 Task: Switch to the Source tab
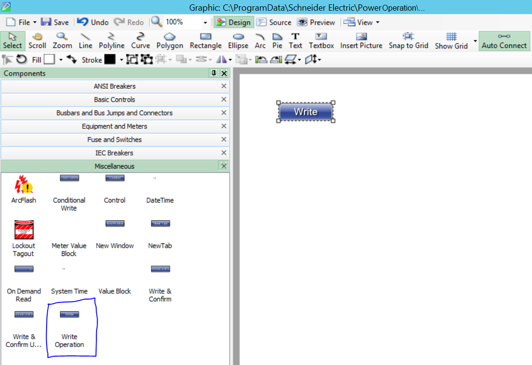(274, 22)
